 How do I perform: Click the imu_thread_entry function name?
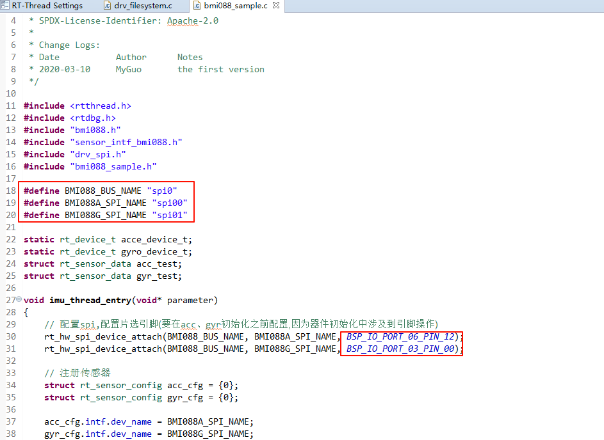(x=90, y=300)
